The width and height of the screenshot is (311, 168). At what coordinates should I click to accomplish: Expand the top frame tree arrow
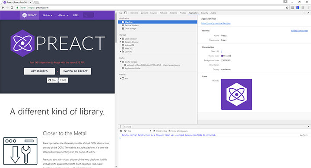[x=121, y=78]
